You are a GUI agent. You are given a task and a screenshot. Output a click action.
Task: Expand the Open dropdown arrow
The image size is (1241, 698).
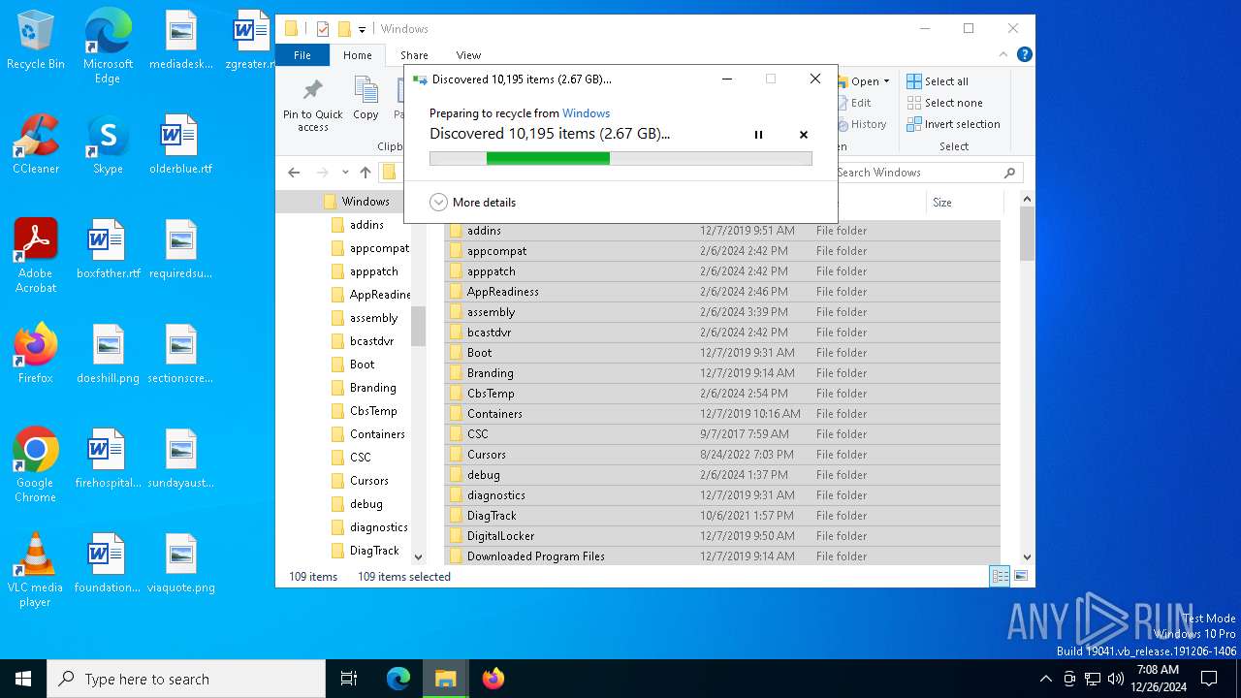click(x=886, y=81)
